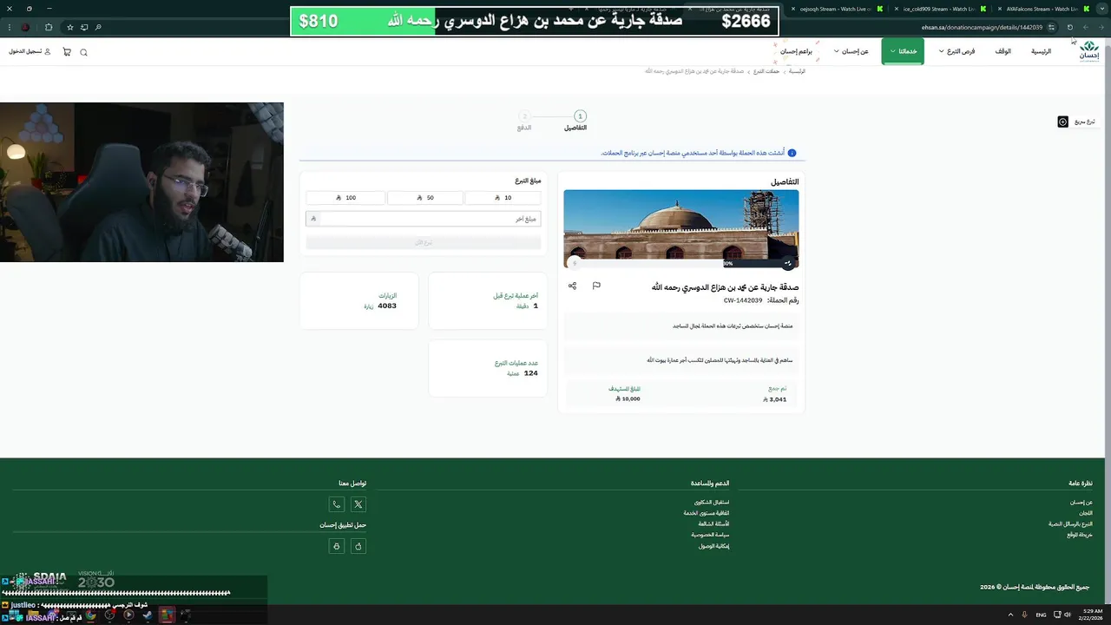Viewport: 1111px width, 625px height.
Task: Open the site search magnifier icon
Action: (83, 52)
